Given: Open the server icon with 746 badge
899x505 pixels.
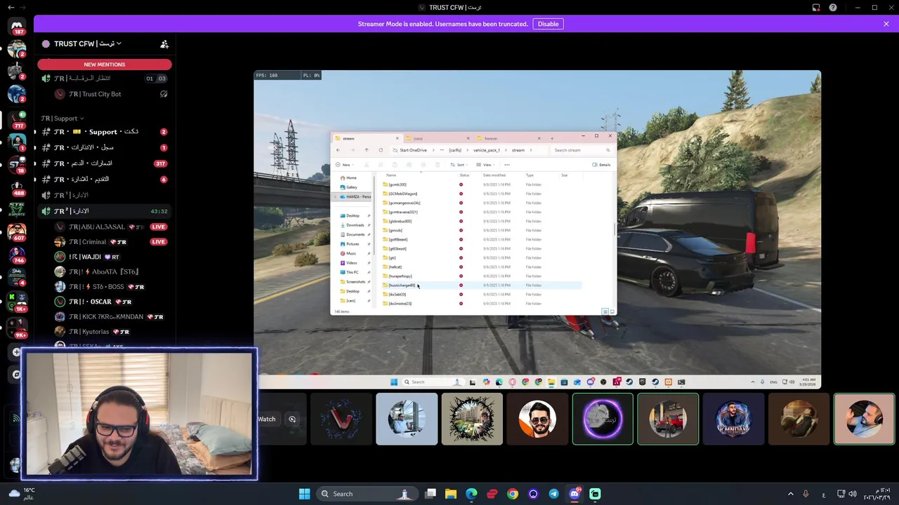Looking at the screenshot, I should [16, 254].
